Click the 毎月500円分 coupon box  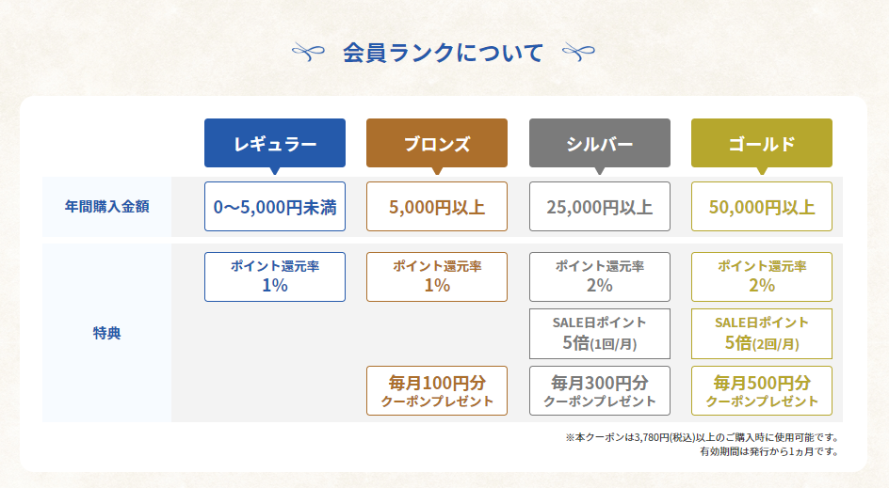(762, 391)
